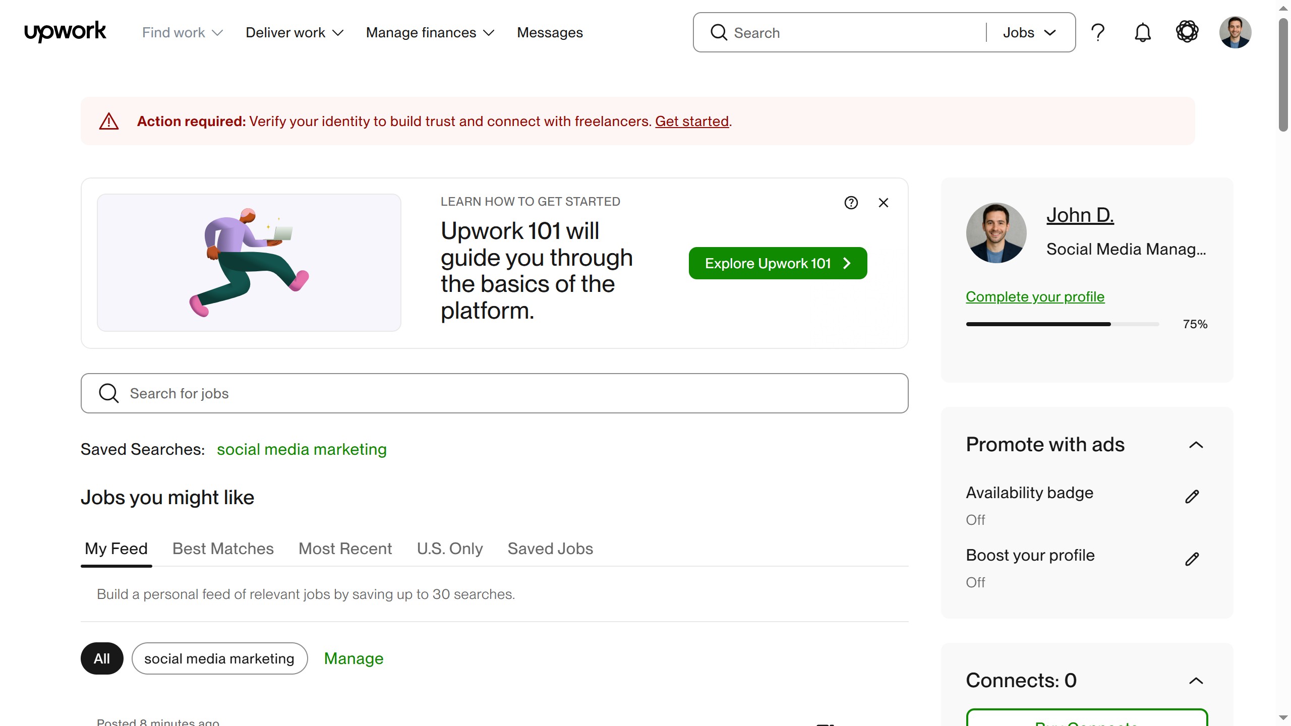
Task: Expand the Find work menu
Action: coord(182,32)
